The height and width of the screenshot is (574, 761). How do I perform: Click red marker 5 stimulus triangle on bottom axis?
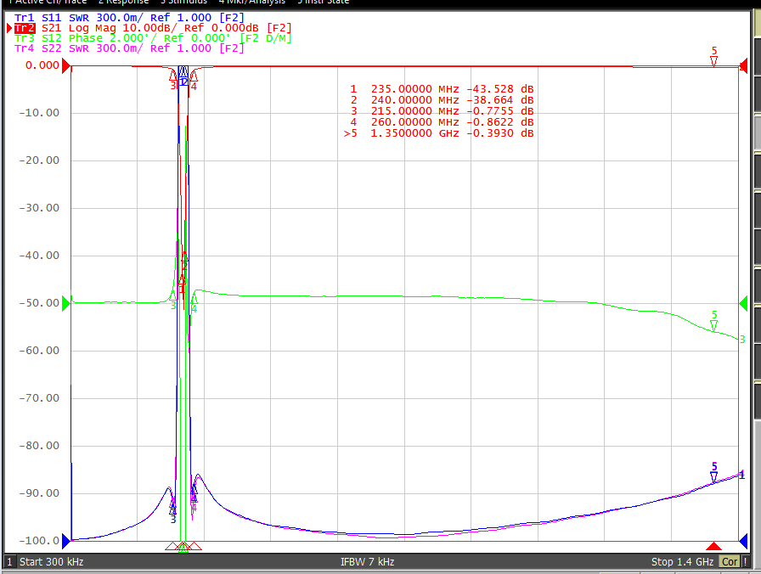click(713, 546)
